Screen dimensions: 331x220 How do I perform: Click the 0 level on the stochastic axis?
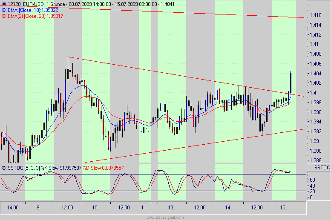coord(311,197)
